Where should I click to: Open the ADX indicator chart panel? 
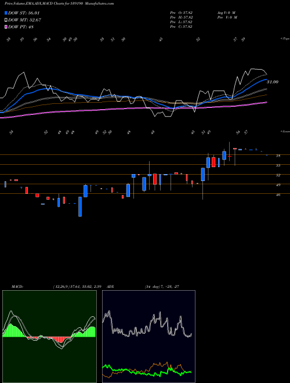(x=148, y=337)
